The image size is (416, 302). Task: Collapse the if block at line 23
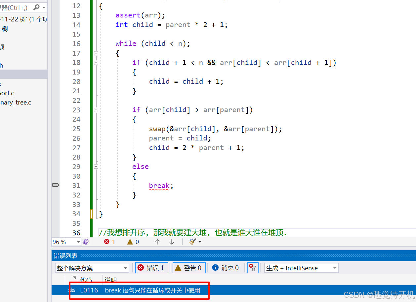[x=96, y=110]
